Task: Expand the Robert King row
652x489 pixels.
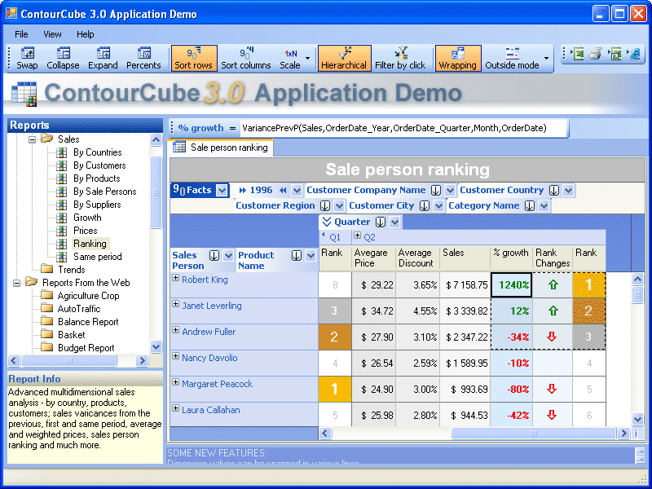Action: tap(175, 278)
